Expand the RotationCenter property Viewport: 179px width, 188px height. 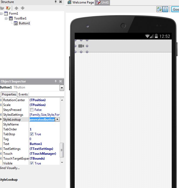(x=1, y=100)
